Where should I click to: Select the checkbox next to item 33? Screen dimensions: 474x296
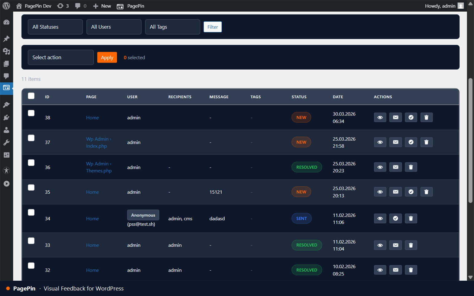coord(31,241)
